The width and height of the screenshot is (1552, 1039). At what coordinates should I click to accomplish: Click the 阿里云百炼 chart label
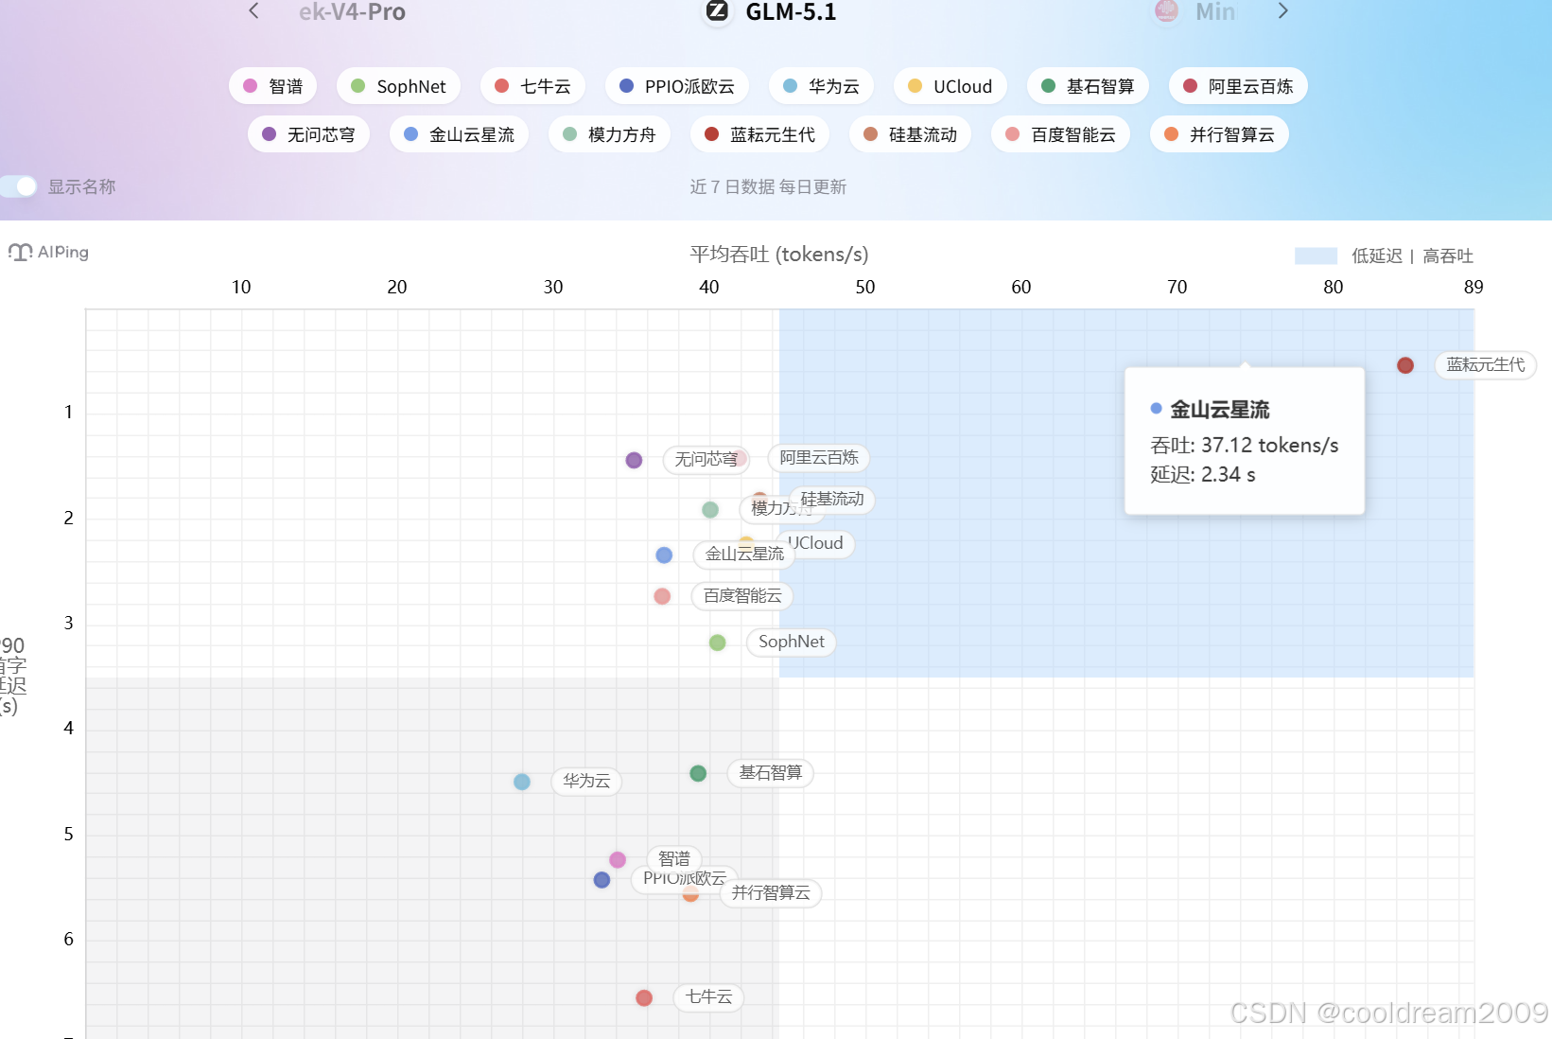pos(819,458)
